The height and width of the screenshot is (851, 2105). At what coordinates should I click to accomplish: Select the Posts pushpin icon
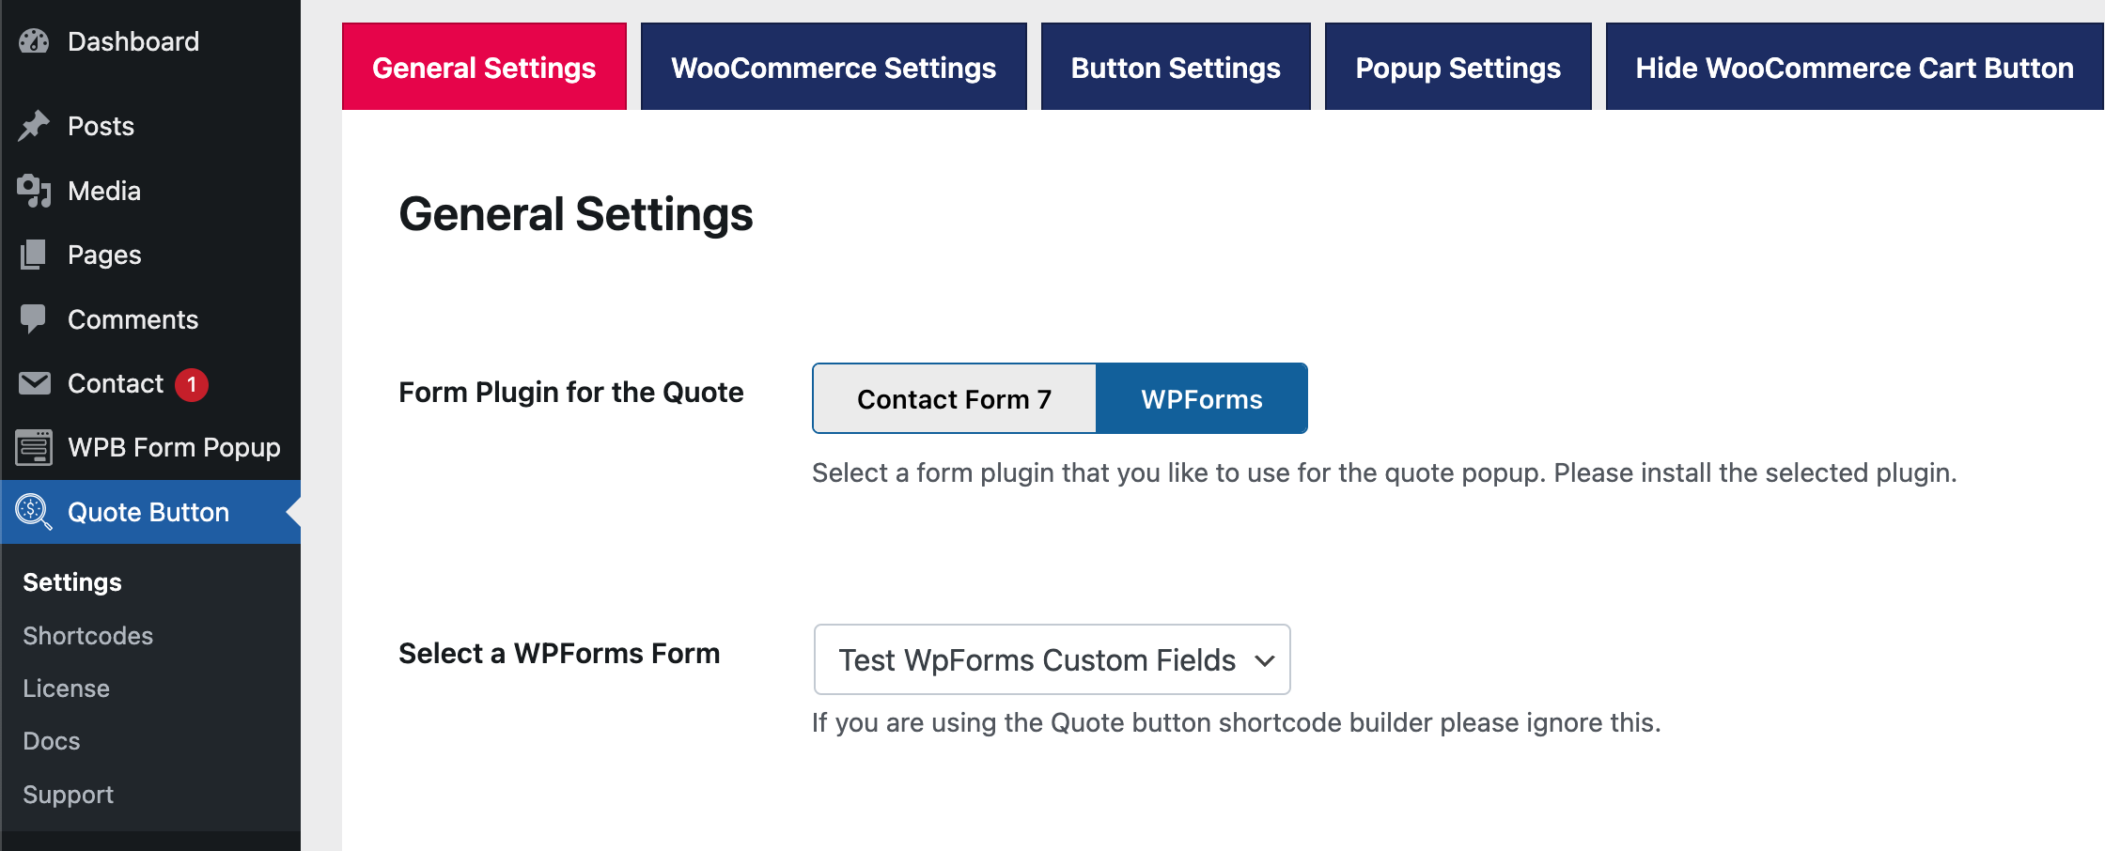point(34,126)
